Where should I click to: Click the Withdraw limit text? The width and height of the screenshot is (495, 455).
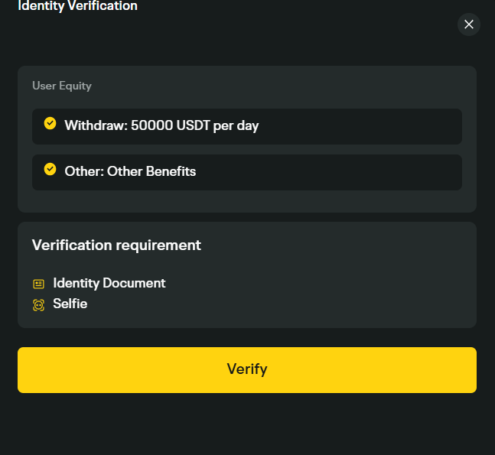[x=161, y=125]
